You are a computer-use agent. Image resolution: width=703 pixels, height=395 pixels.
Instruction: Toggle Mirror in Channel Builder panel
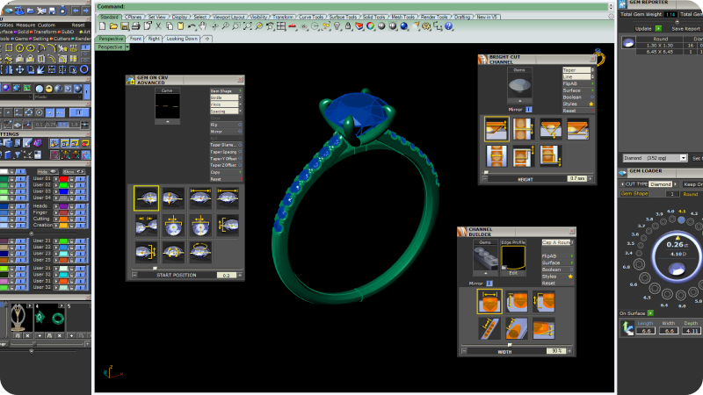coord(489,284)
